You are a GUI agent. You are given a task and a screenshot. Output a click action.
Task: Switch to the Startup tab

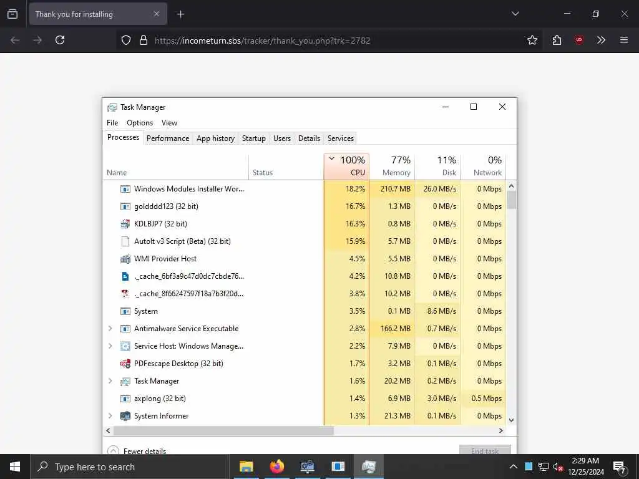(x=253, y=138)
